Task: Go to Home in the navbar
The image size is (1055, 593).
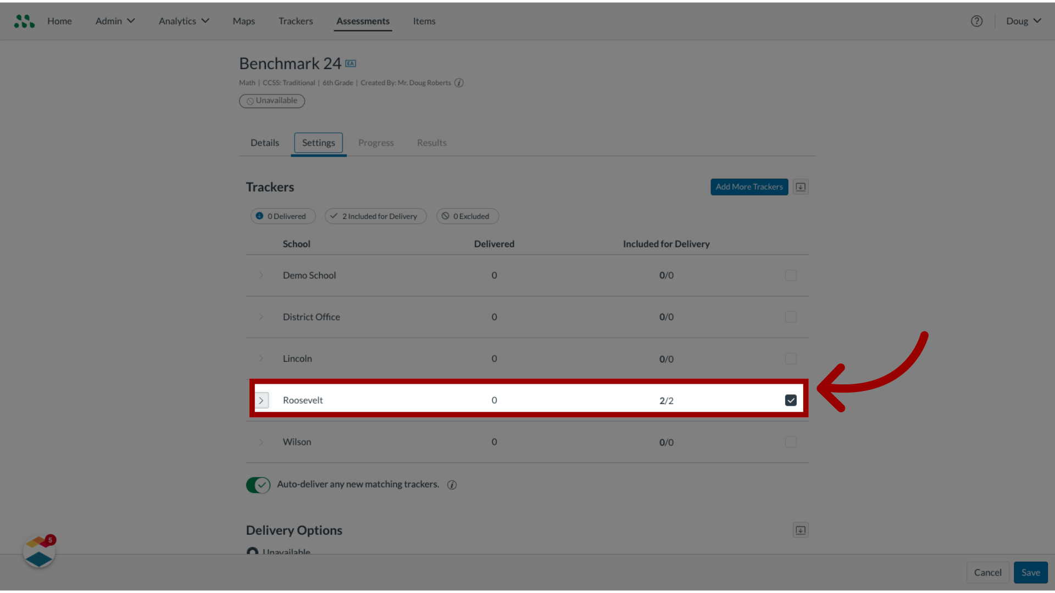Action: point(59,21)
